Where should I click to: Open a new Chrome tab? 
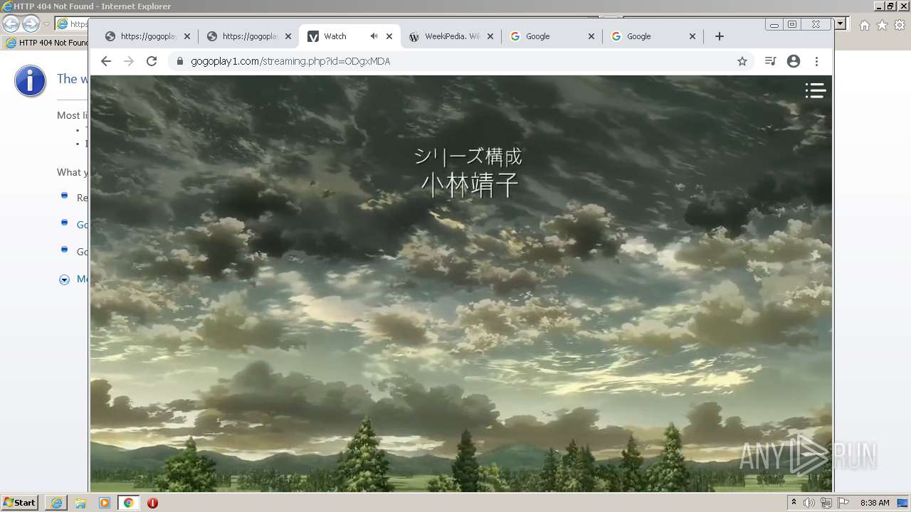point(720,36)
